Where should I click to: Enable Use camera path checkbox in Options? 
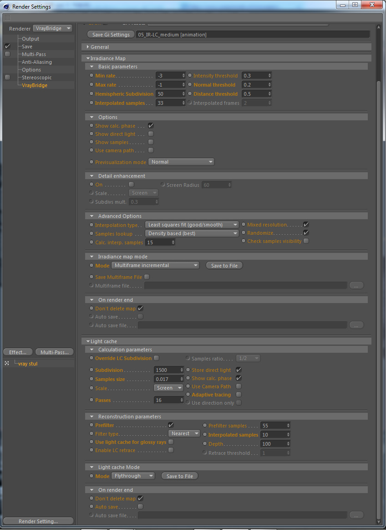[x=151, y=150]
